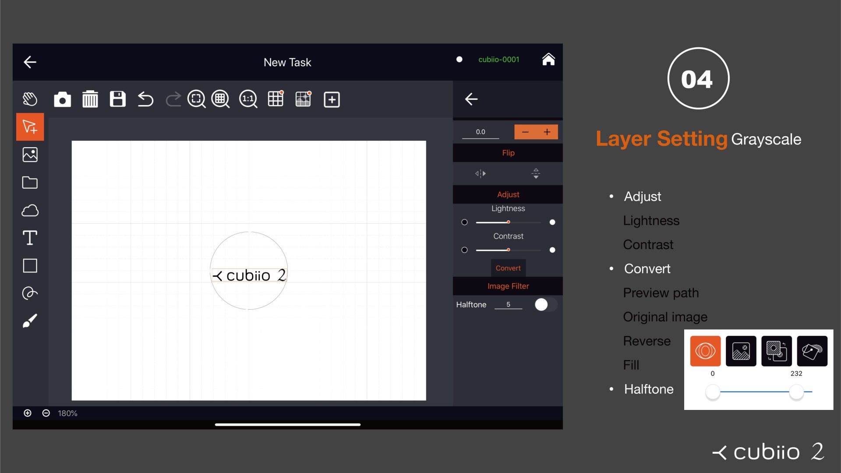This screenshot has height=473, width=841.
Task: Click the 1:1 zoom icon
Action: point(247,99)
